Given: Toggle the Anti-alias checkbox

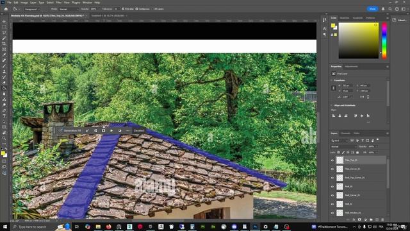Looking at the screenshot, I should tap(123, 9).
